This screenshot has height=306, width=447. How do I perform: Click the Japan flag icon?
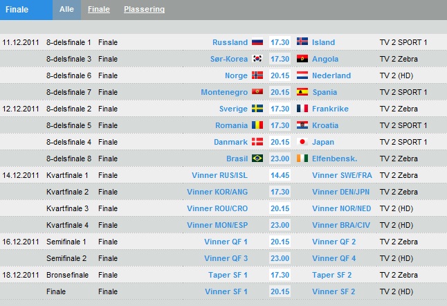[x=302, y=142]
